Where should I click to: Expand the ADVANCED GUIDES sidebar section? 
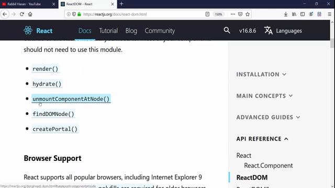coord(268,117)
